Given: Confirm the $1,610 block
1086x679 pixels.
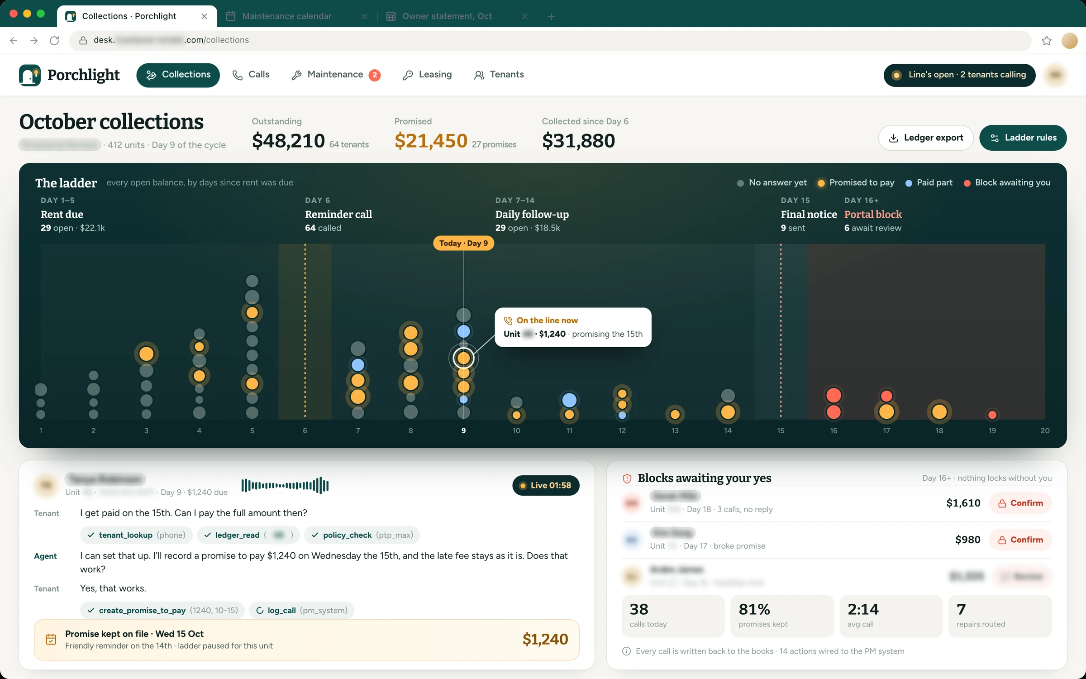Looking at the screenshot, I should pos(1020,503).
